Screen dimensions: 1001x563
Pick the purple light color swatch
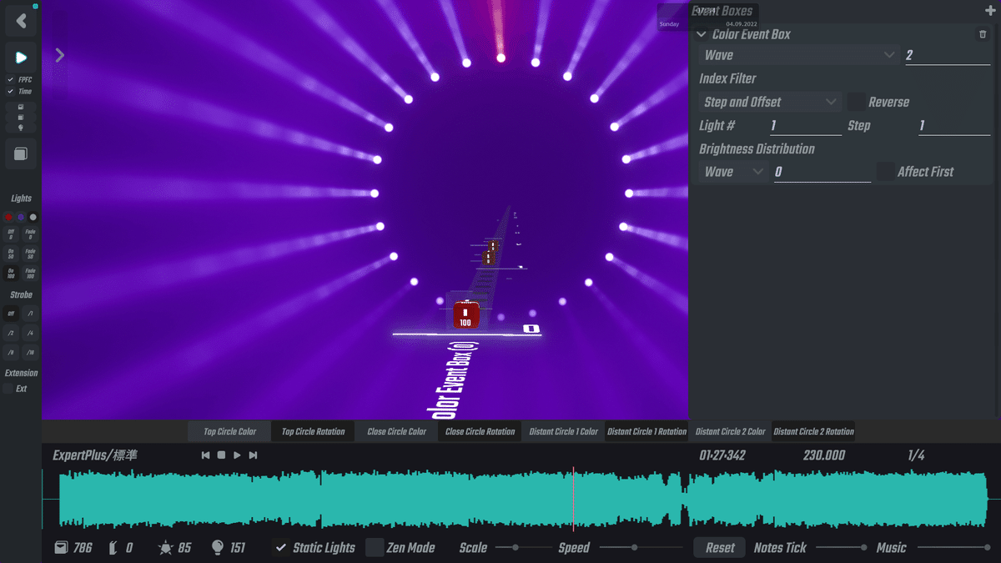click(x=21, y=217)
